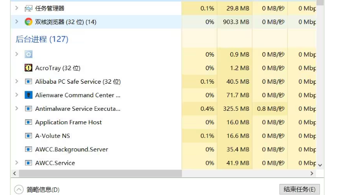The width and height of the screenshot is (341, 195).
Task: Click the 结束任务(E) end task button
Action: 299,189
